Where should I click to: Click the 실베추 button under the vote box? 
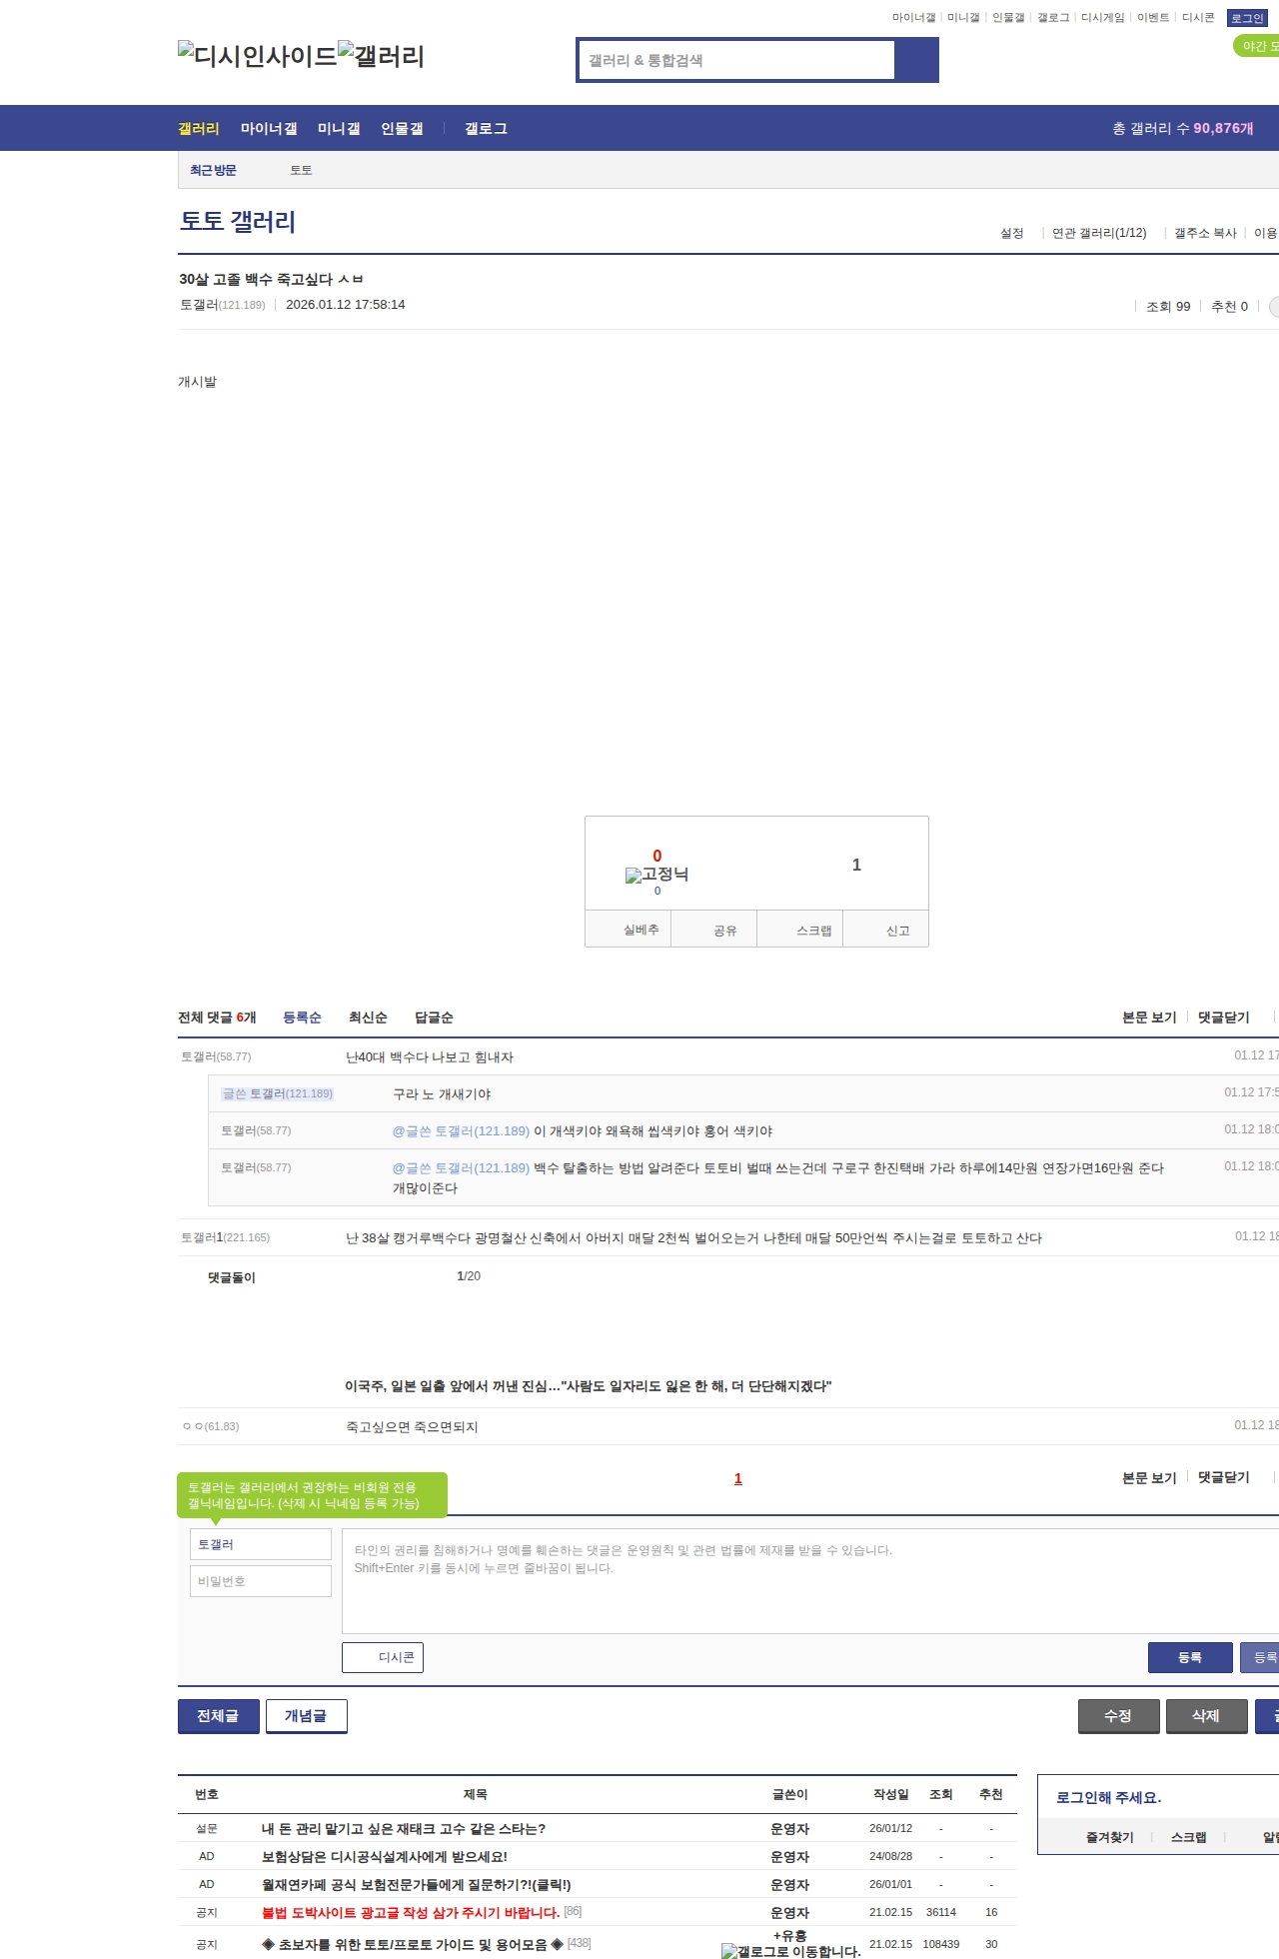[629, 929]
